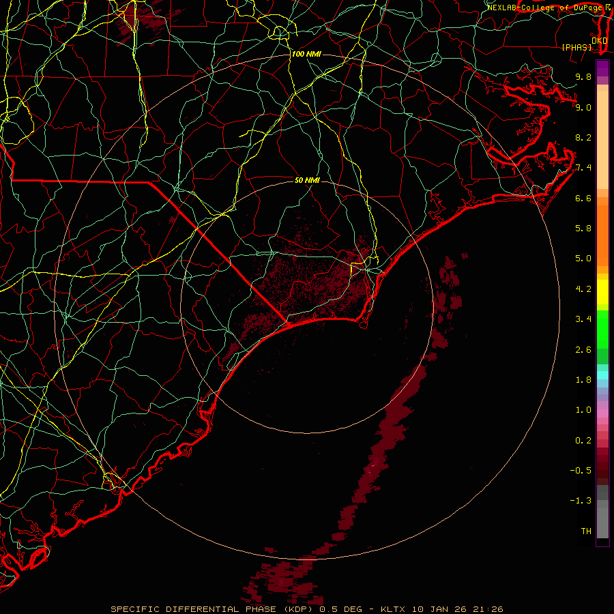Click the 0.2 scale value
614x614 pixels.
pos(583,441)
